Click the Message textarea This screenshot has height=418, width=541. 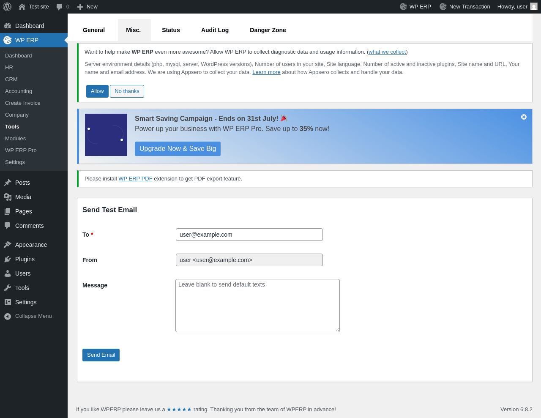click(257, 306)
